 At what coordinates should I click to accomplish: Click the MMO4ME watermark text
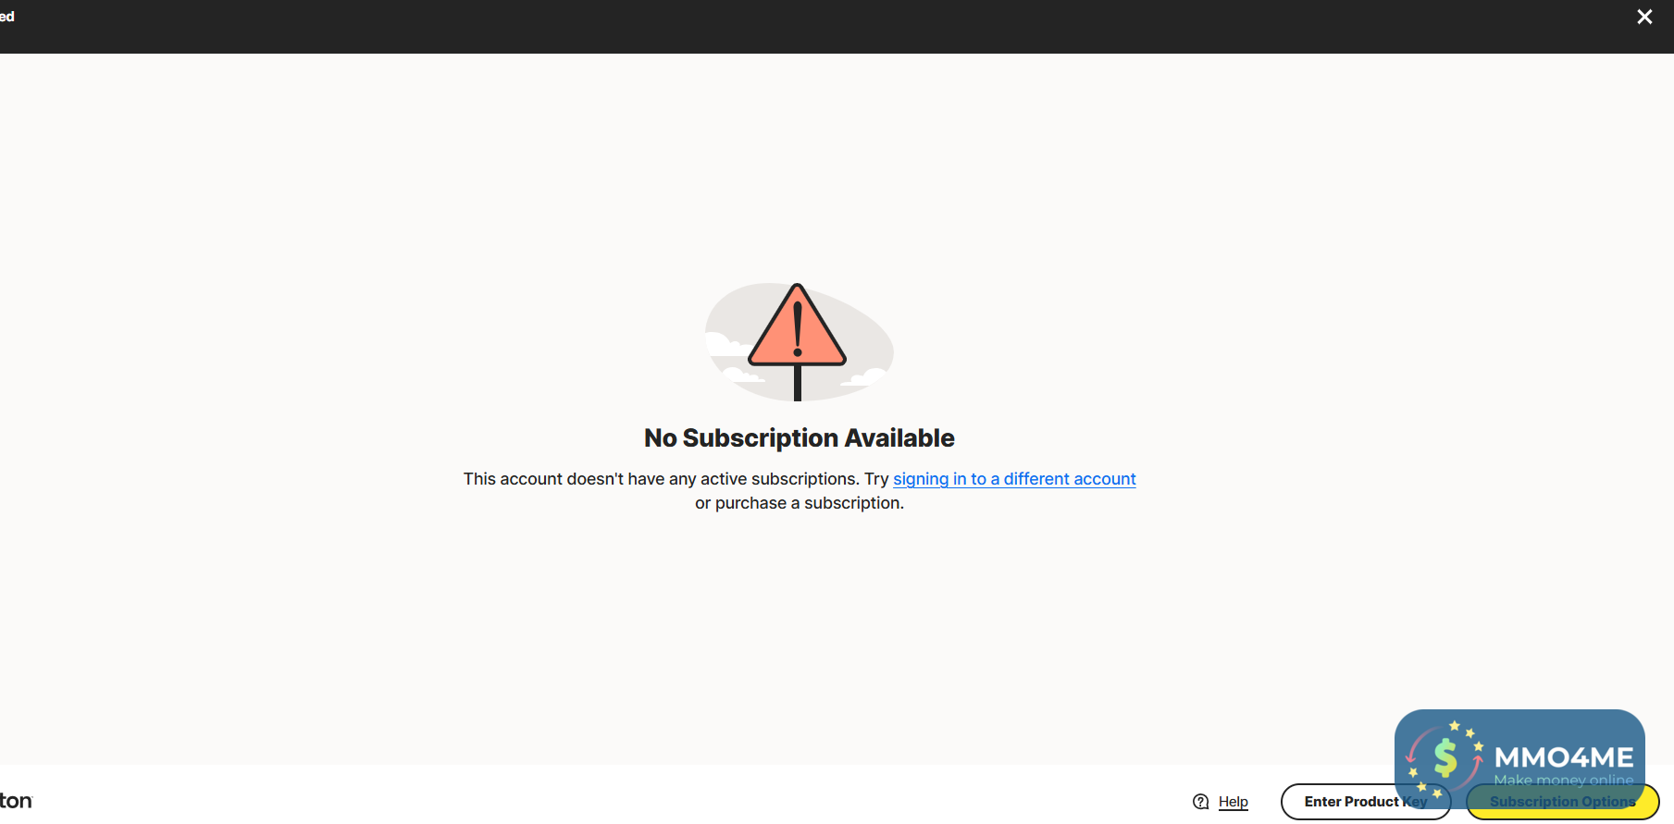tap(1564, 757)
